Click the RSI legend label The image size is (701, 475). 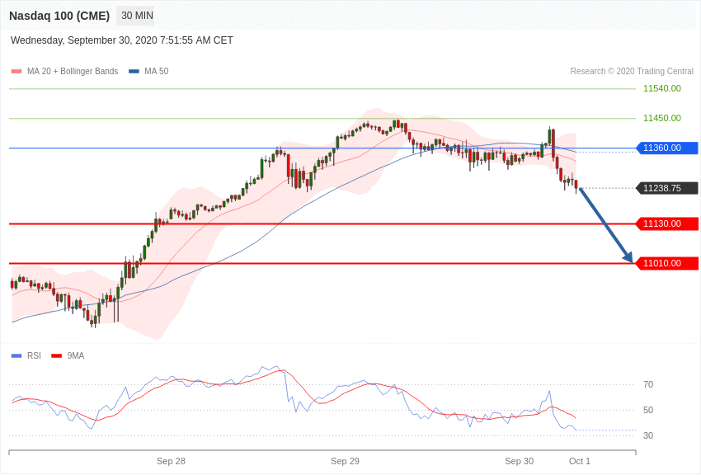pyautogui.click(x=34, y=355)
